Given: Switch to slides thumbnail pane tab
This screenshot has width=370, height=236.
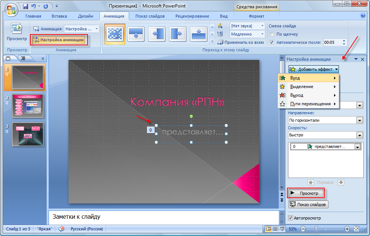Looking at the screenshot, I should click(9, 58).
